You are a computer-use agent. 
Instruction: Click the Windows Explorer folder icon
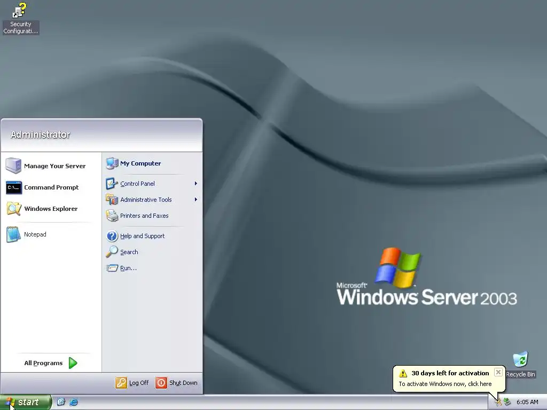[x=14, y=209]
